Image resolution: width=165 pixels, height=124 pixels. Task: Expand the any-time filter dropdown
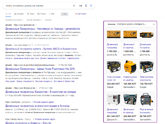(x=14, y=20)
